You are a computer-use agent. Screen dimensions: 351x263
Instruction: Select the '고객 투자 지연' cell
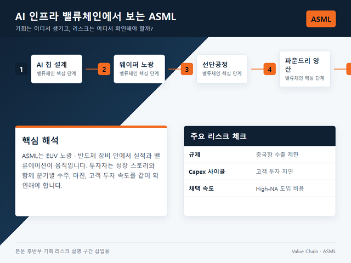coord(274,171)
